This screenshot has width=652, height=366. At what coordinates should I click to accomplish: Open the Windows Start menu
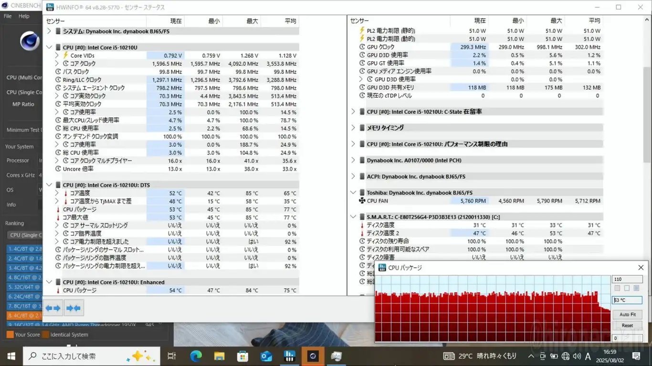[11, 356]
